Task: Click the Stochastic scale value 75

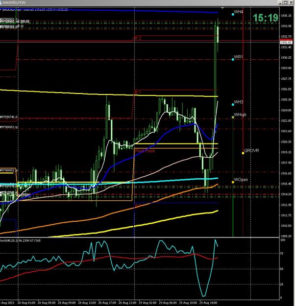Action: (x=282, y=254)
